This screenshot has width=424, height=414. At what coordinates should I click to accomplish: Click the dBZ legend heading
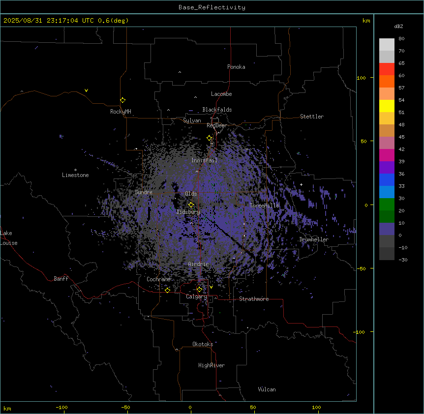coord(398,27)
